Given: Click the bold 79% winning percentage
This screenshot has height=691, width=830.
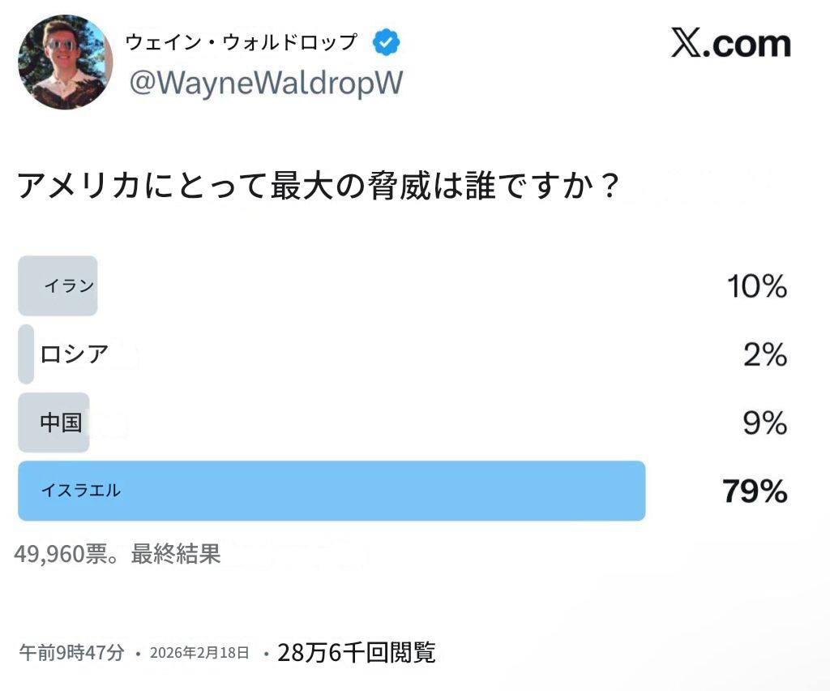Looking at the screenshot, I should click(x=755, y=491).
